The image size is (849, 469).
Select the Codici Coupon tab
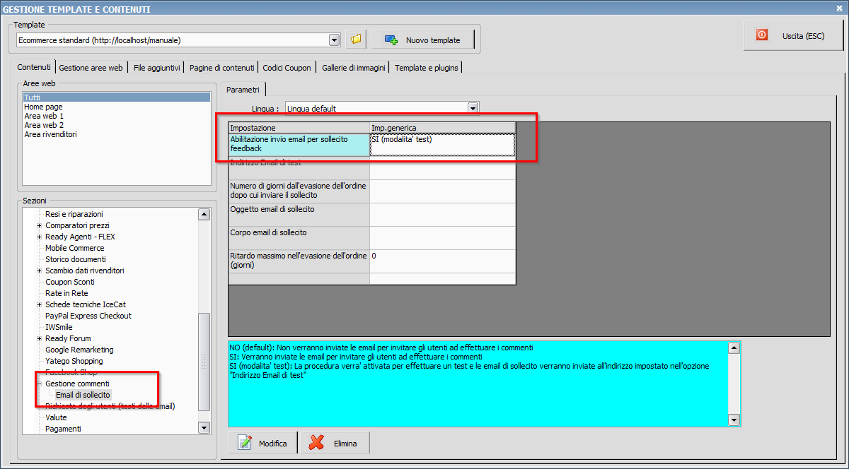(x=287, y=68)
